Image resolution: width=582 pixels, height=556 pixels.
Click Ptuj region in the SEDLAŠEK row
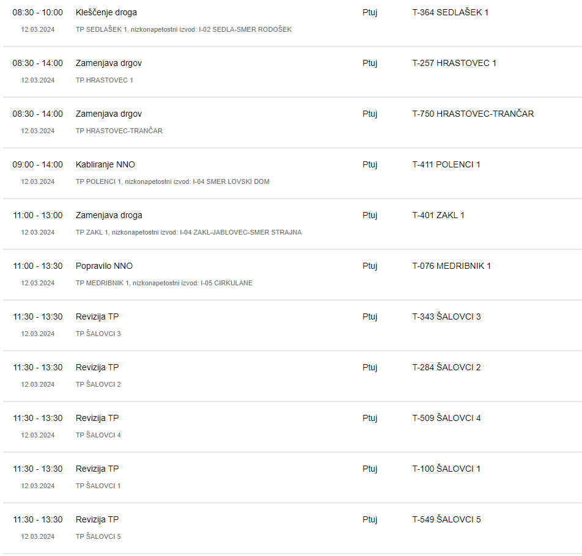370,13
